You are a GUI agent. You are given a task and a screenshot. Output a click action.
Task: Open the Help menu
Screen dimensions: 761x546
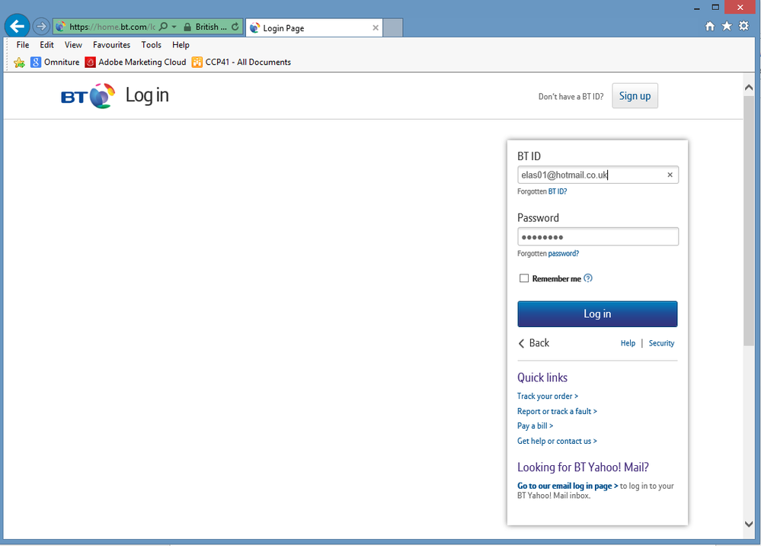point(181,45)
